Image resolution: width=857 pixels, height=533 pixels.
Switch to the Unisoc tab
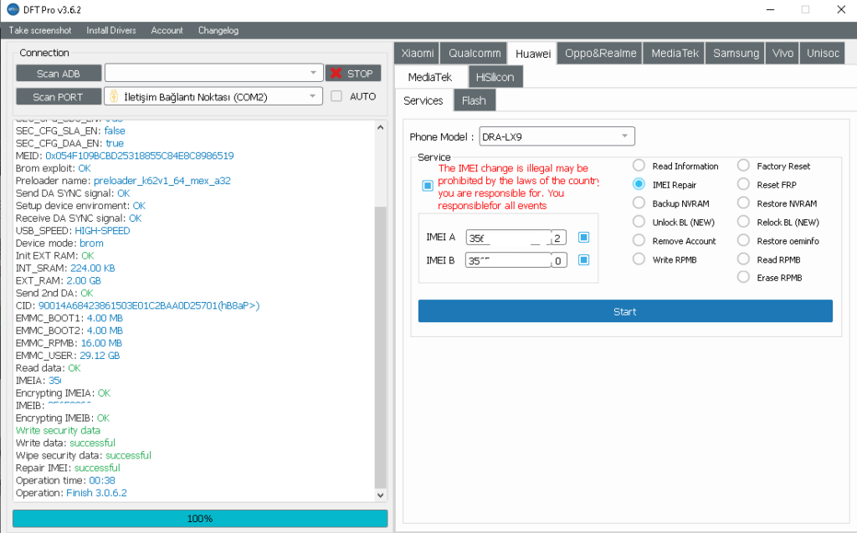823,53
